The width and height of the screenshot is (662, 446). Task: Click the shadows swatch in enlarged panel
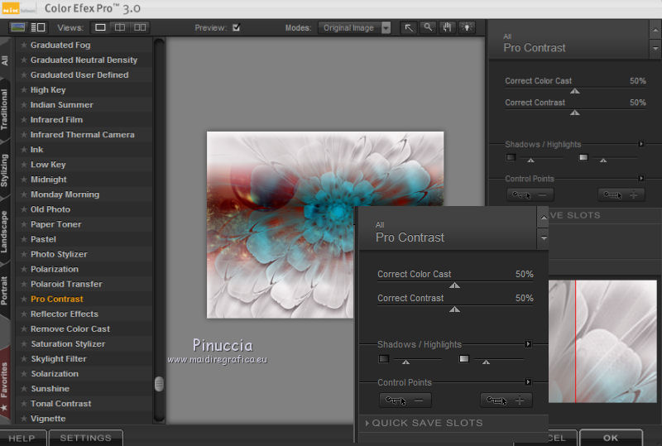click(x=384, y=359)
